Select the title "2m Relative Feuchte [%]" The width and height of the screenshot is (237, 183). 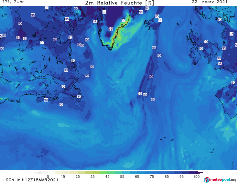pos(119,3)
